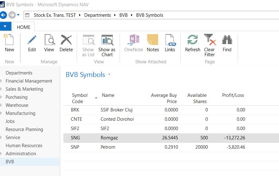
Task: Expand the arrow after BVB breadcrumb
Action: pos(131,15)
